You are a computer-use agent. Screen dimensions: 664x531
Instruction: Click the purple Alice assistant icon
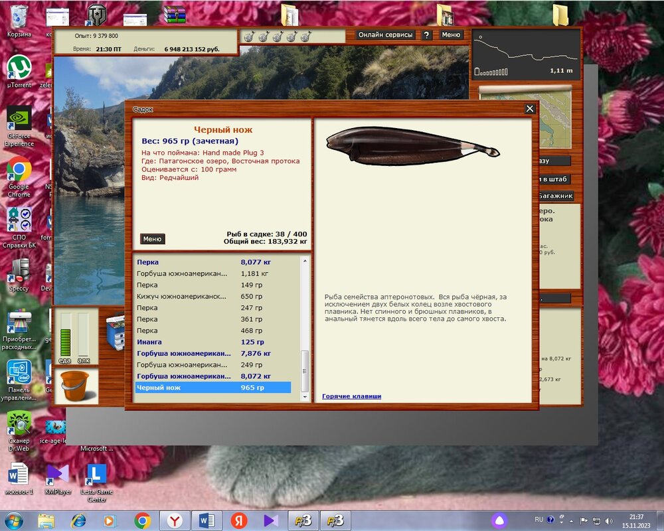tap(497, 520)
